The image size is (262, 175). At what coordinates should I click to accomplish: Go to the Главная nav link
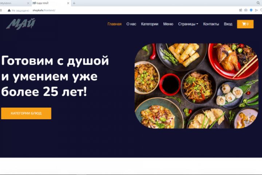click(x=115, y=24)
